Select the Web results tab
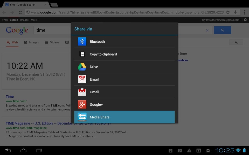 pos(12,42)
